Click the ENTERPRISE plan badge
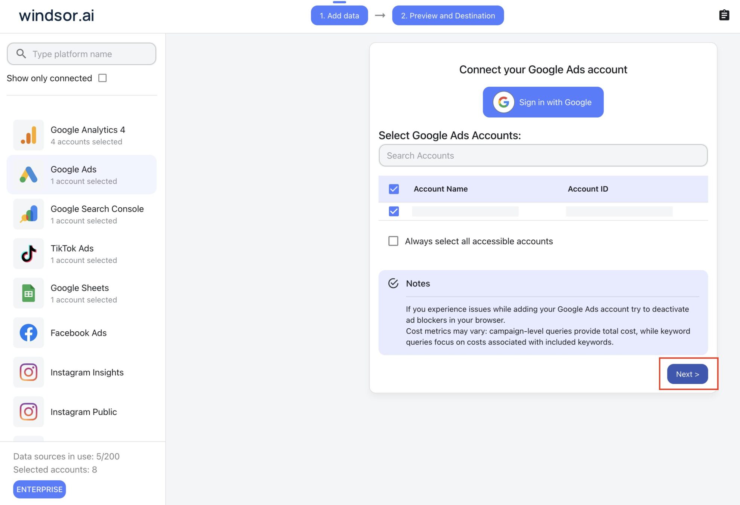 [40, 489]
